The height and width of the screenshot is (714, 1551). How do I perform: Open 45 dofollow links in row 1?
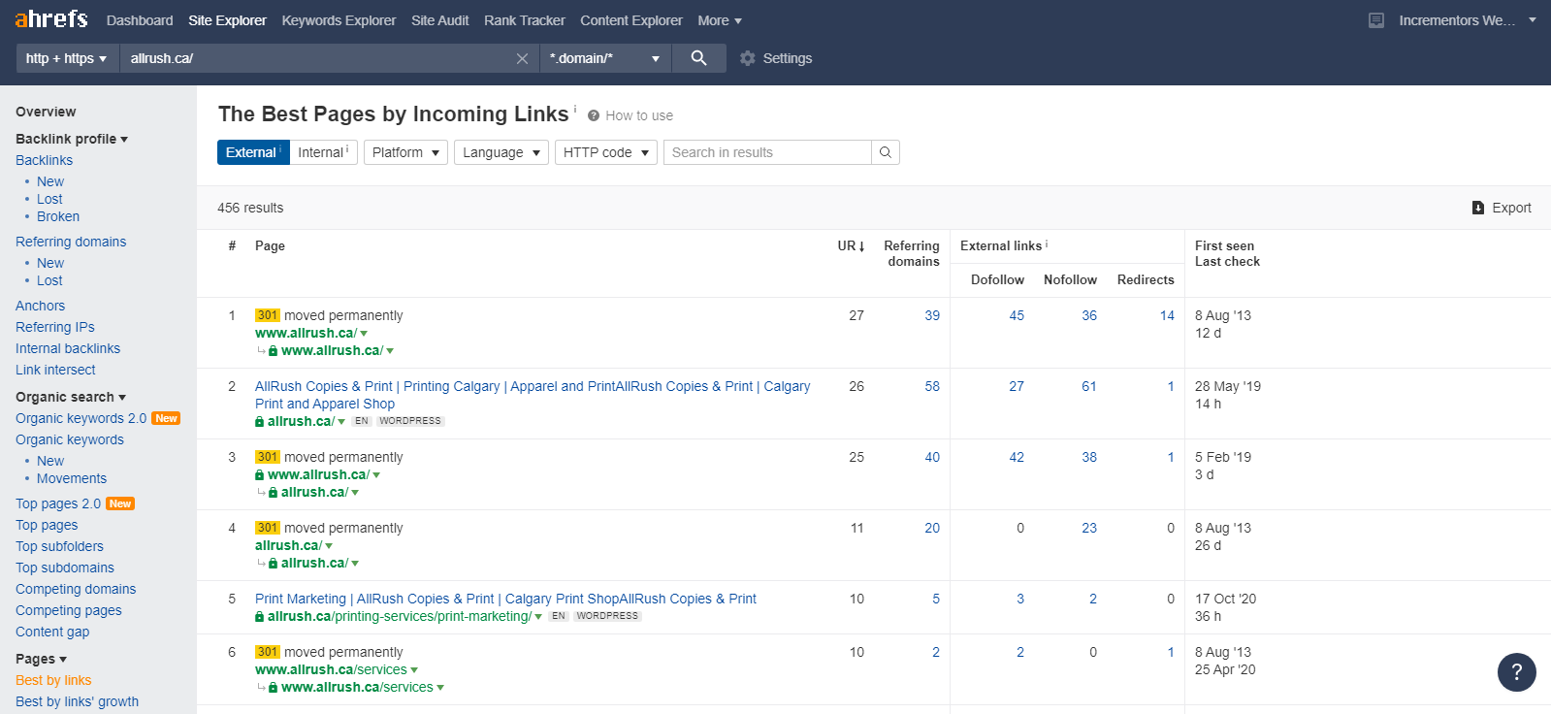click(1017, 315)
